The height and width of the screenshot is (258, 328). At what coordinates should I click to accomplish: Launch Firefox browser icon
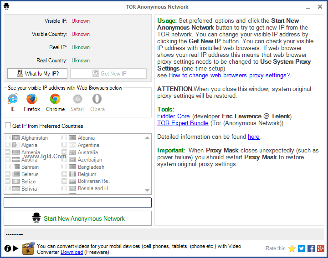pos(32,99)
